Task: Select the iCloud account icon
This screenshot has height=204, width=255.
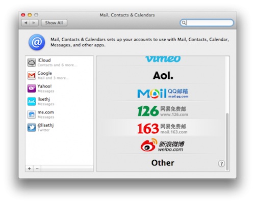Action: click(x=32, y=63)
